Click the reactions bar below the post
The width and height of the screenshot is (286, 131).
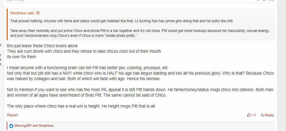pos(140,126)
